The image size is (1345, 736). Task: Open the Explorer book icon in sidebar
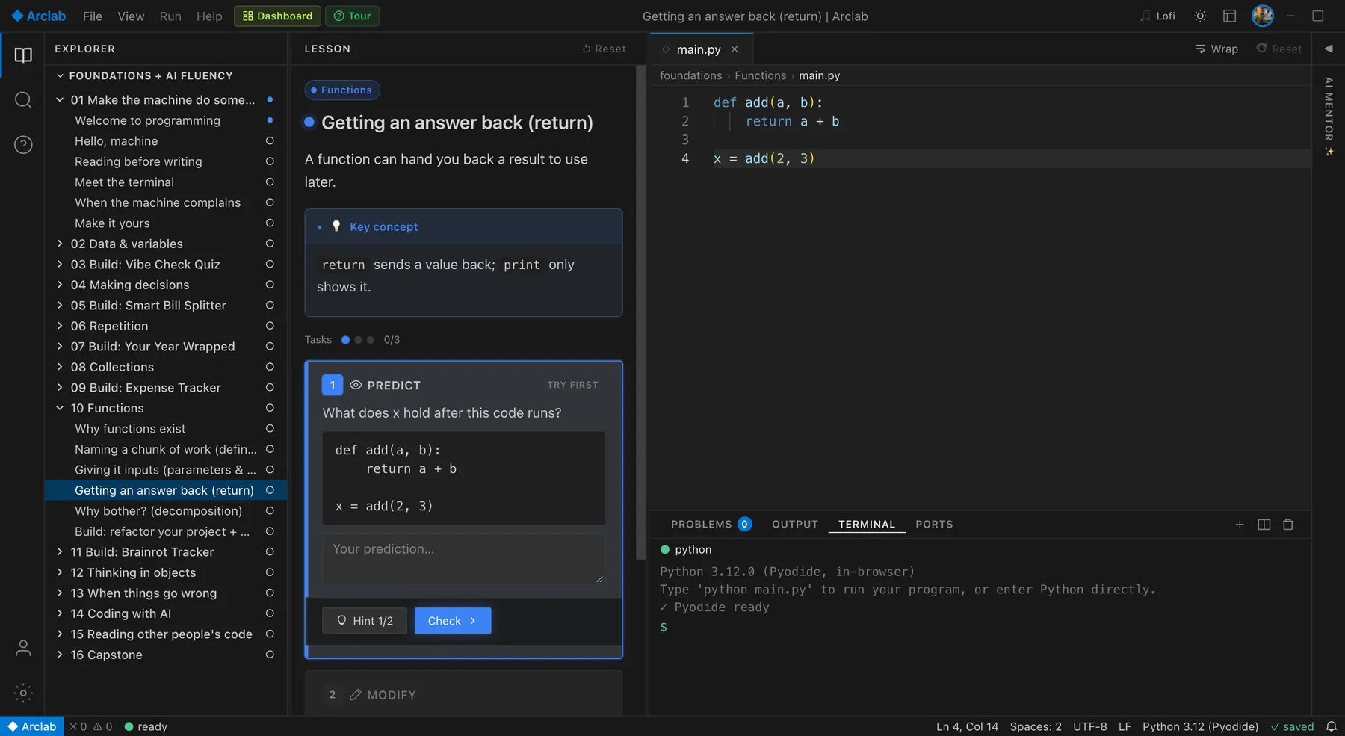(23, 55)
